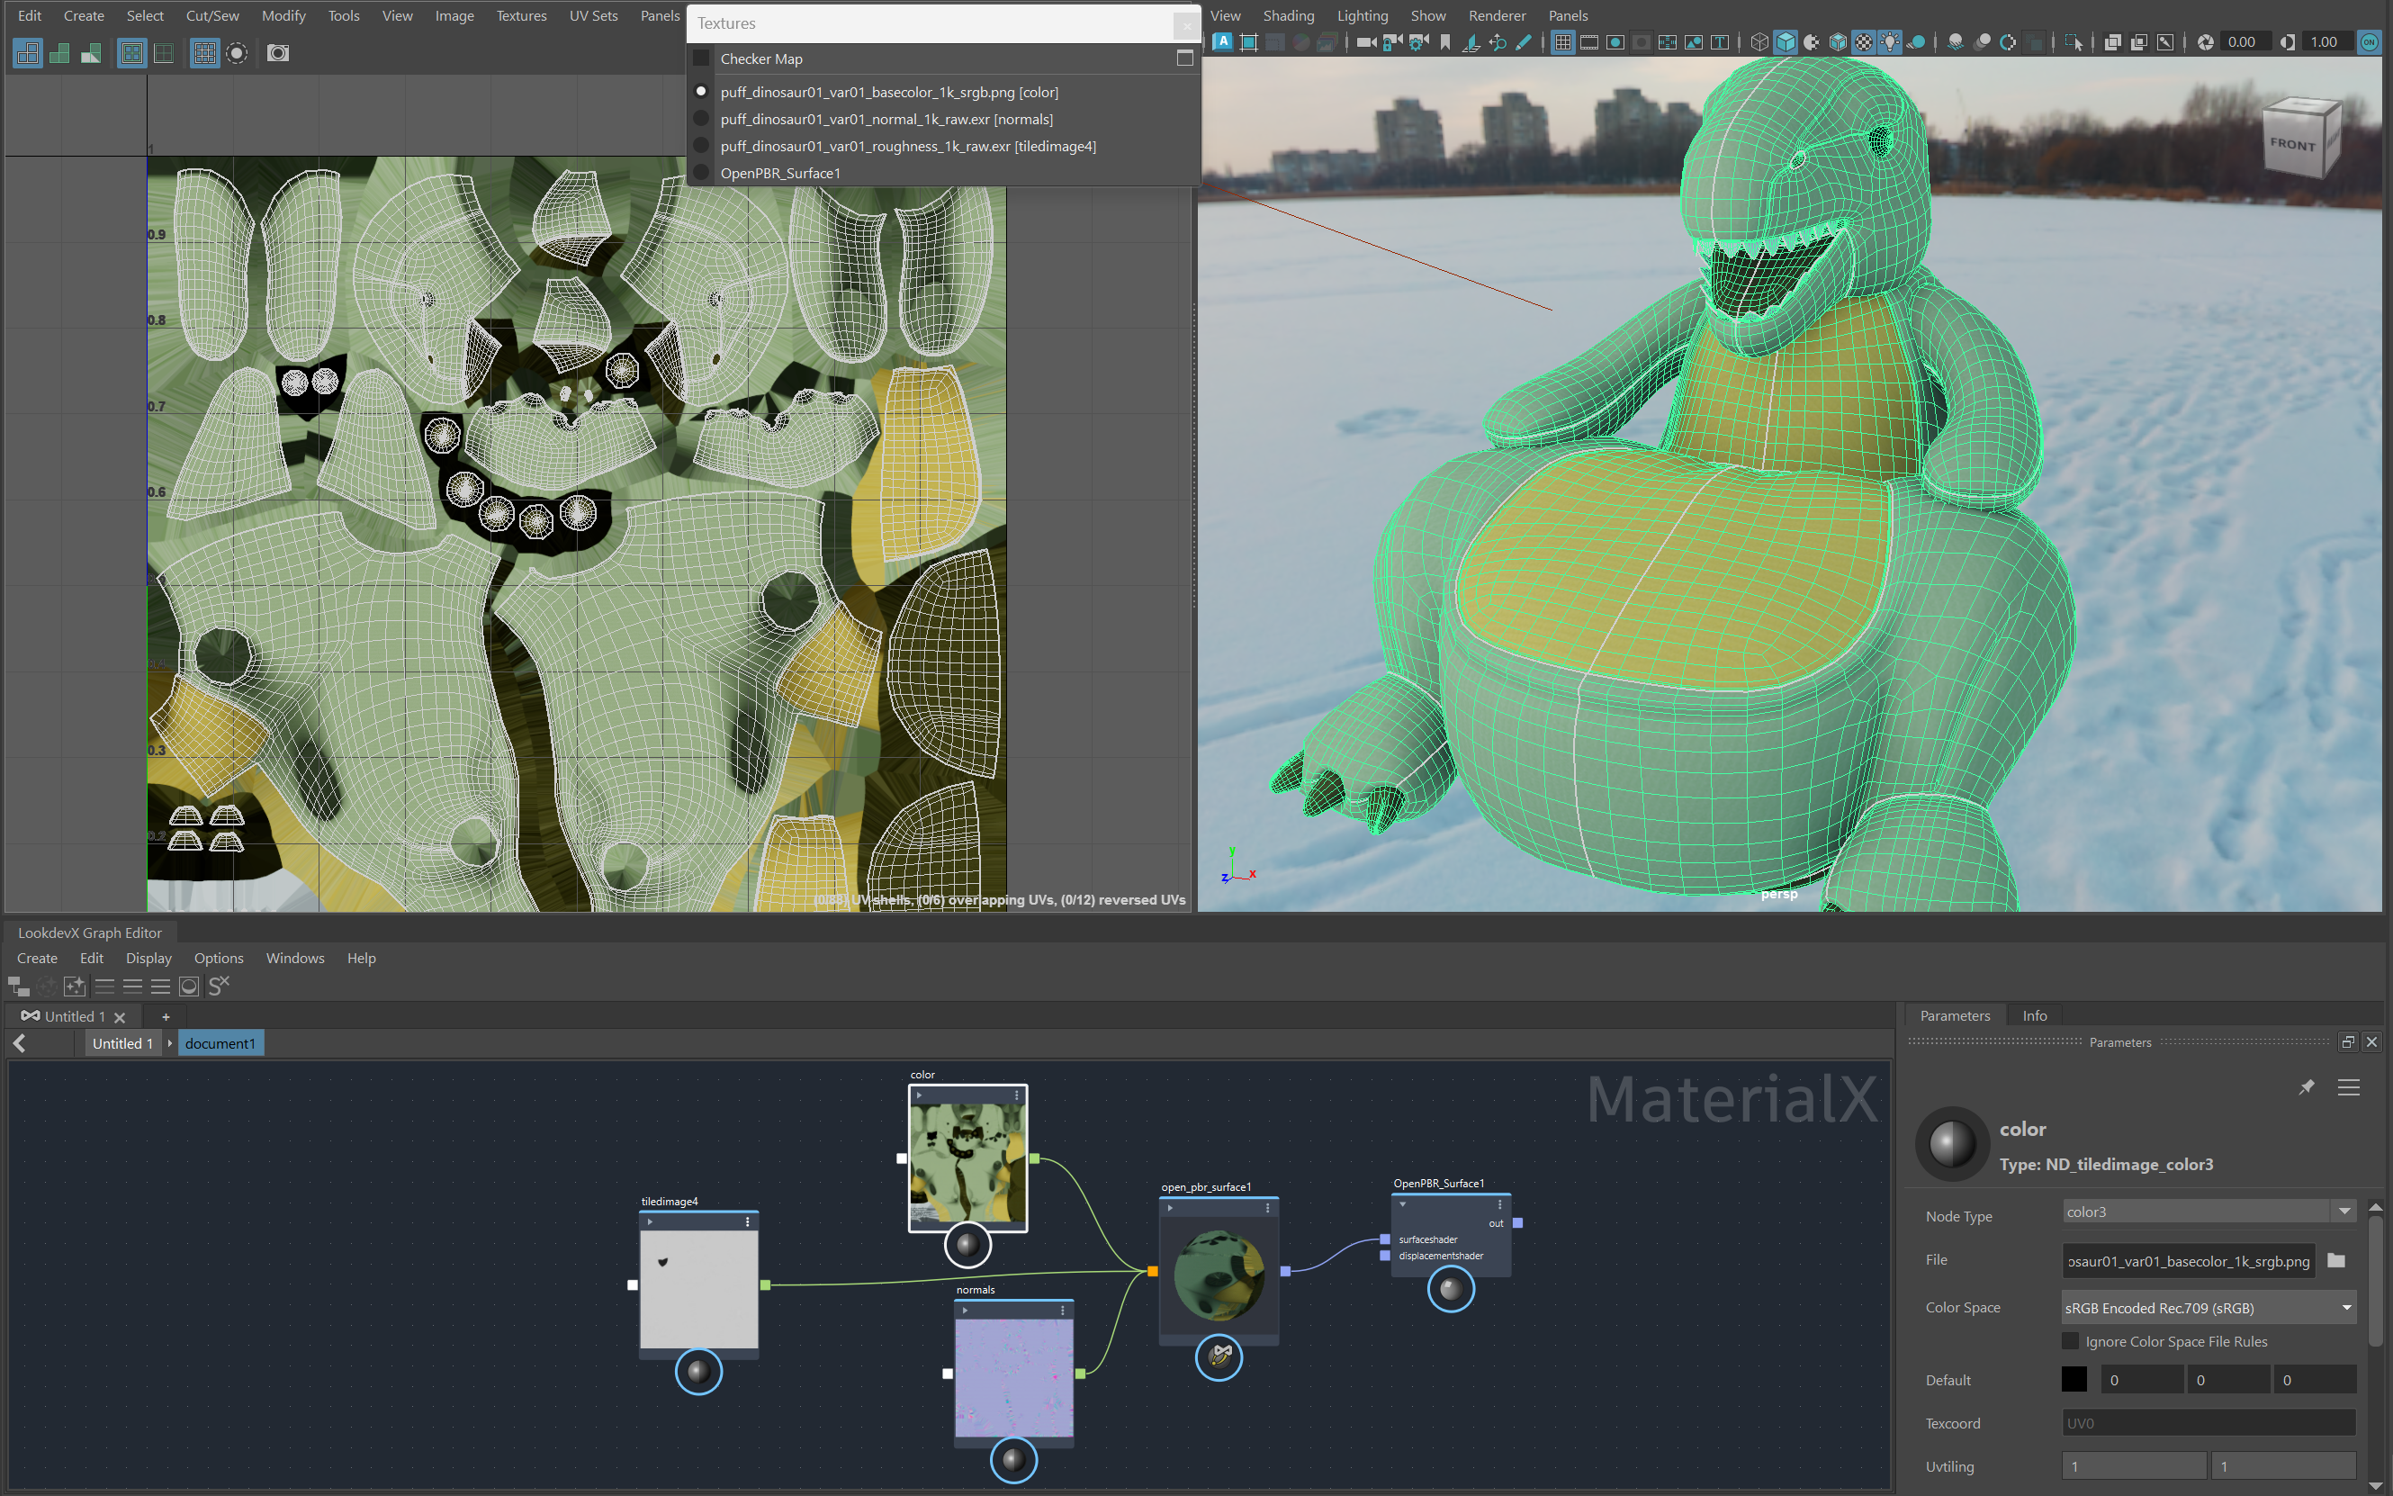Open the Cut/Sew menu
The image size is (2393, 1496).
[x=211, y=14]
